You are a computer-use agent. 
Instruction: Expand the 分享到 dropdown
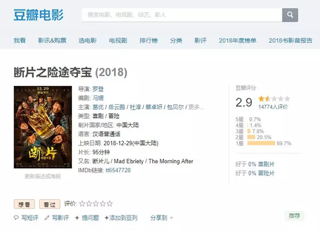coord(161,218)
